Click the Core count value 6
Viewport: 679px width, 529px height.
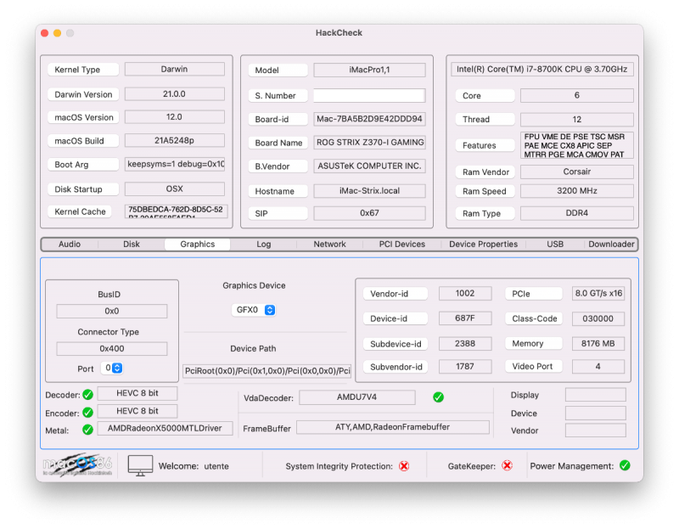pyautogui.click(x=577, y=95)
